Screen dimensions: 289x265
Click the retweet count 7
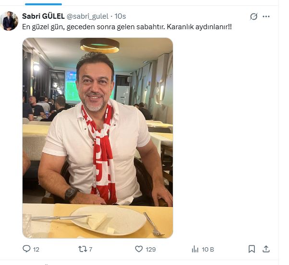(90, 249)
